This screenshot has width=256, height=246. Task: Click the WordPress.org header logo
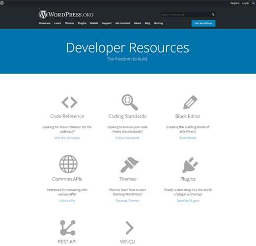click(66, 14)
